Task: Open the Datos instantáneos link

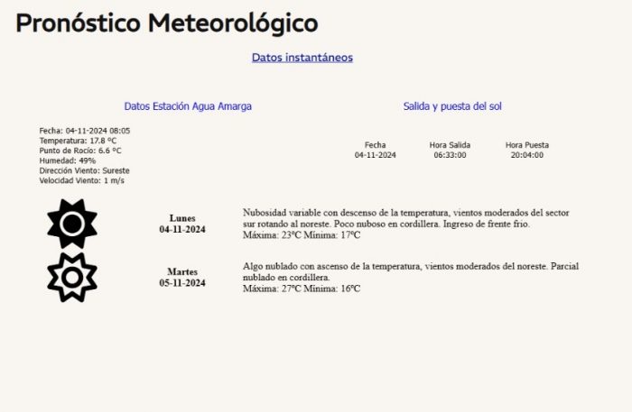Action: coord(302,58)
